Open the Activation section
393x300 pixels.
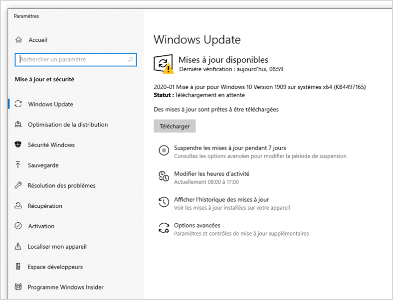(x=41, y=226)
